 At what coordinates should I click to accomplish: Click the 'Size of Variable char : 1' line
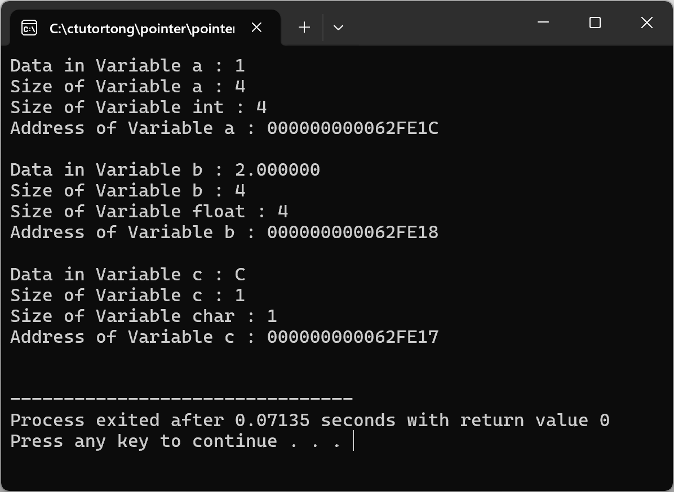click(144, 316)
